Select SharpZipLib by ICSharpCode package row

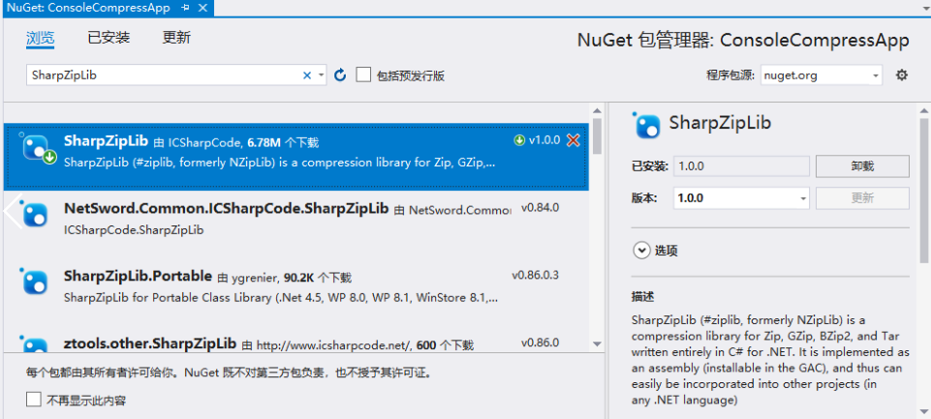pyautogui.click(x=296, y=156)
